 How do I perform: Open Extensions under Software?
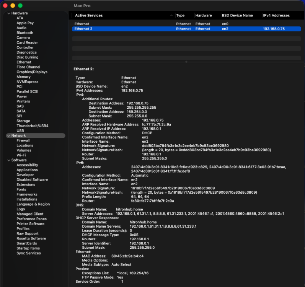pos(26,185)
